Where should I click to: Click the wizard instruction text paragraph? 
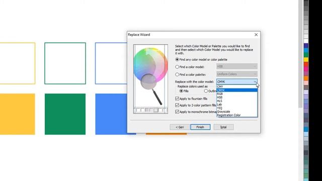pos(214,50)
